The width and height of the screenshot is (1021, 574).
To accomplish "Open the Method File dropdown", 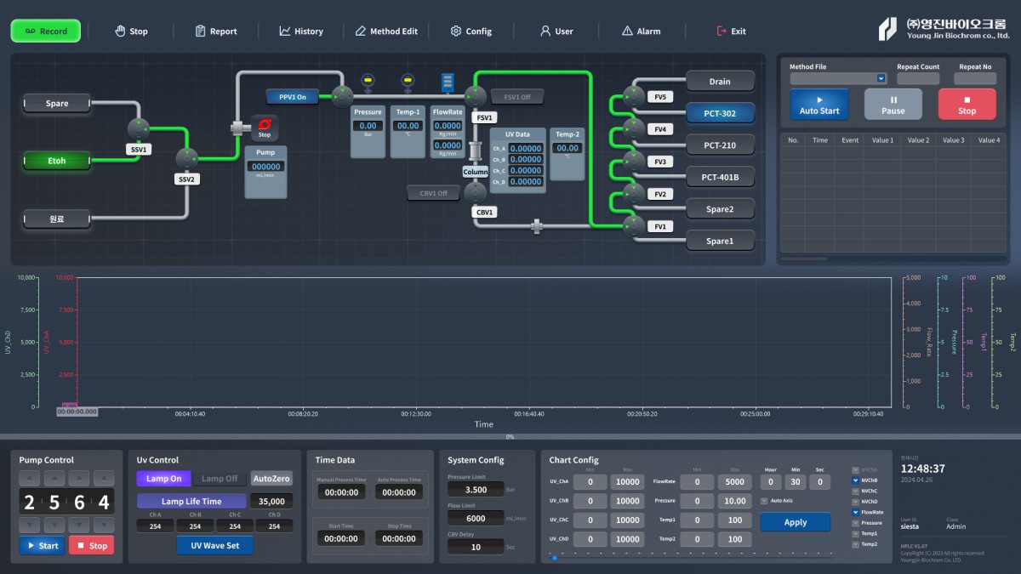I will click(x=881, y=79).
